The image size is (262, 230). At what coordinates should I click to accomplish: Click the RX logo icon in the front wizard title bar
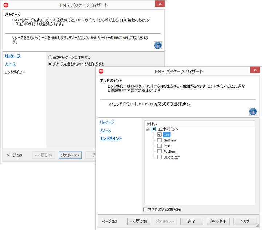click(x=101, y=71)
